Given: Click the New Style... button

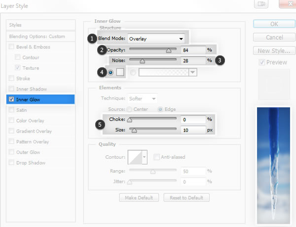Looking at the screenshot, I should pyautogui.click(x=274, y=51).
